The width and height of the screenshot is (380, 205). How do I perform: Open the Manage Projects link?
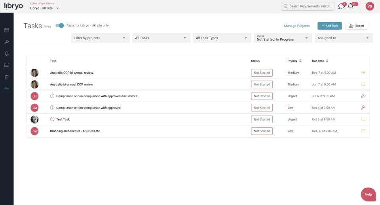pos(296,26)
